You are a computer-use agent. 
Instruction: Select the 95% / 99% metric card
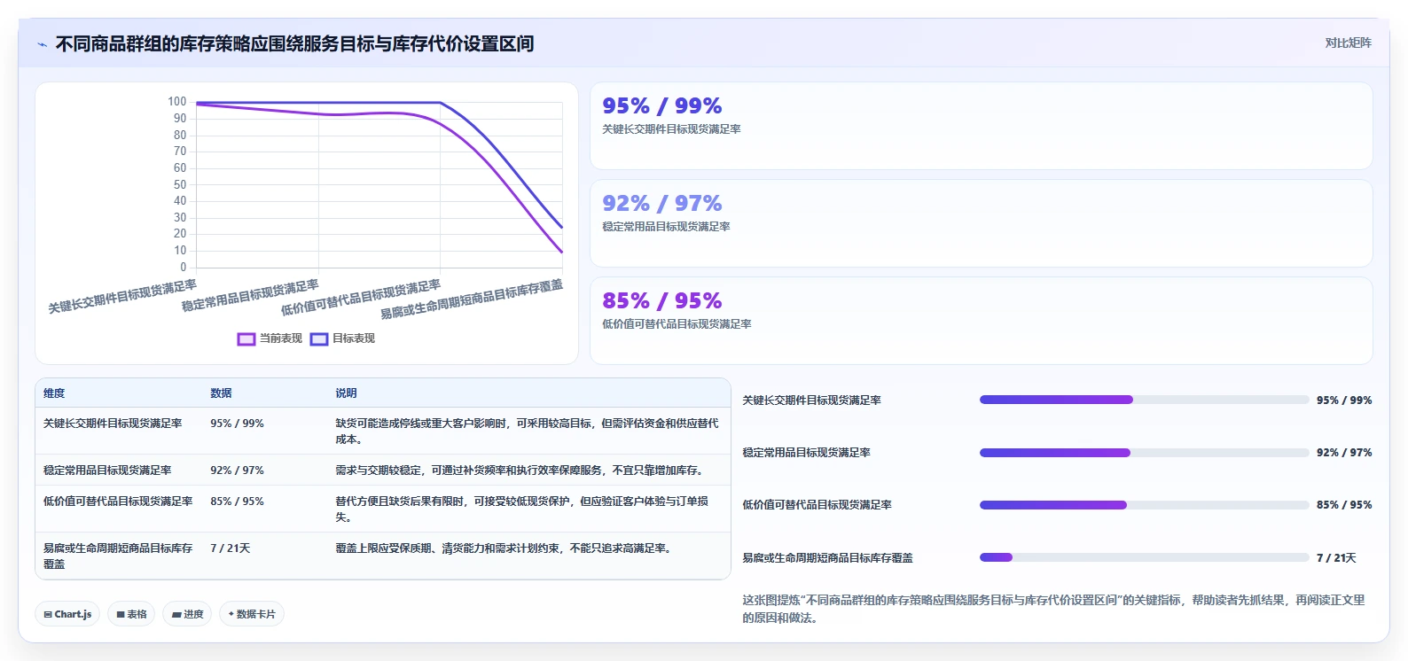(982, 126)
